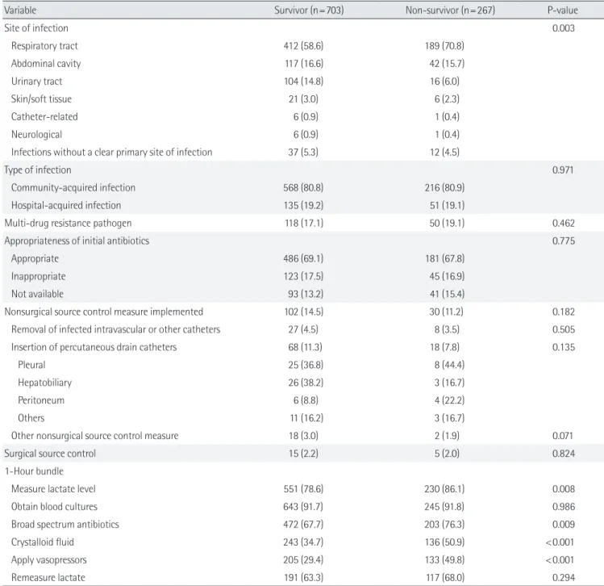The image size is (604, 586).
Task: Click the Site of infection row
Action: click(x=302, y=28)
